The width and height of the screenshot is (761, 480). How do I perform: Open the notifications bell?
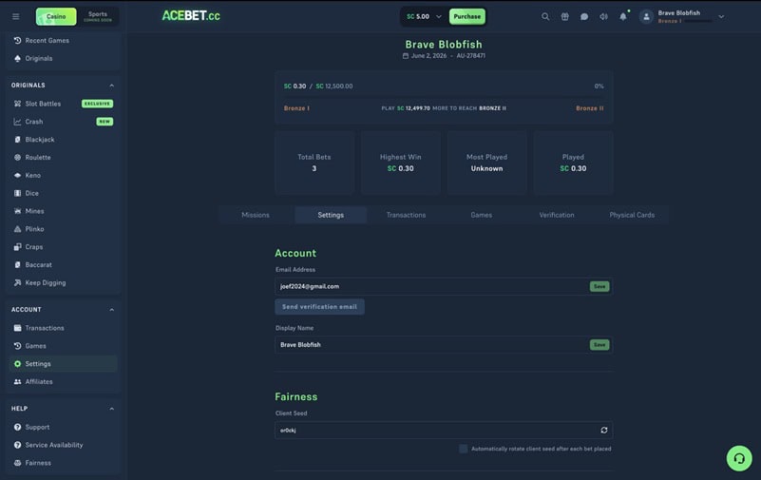623,16
